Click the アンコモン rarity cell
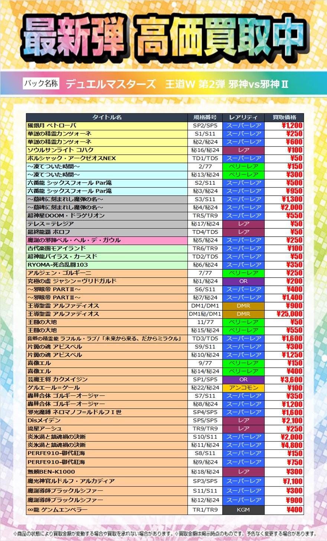 coord(243,388)
